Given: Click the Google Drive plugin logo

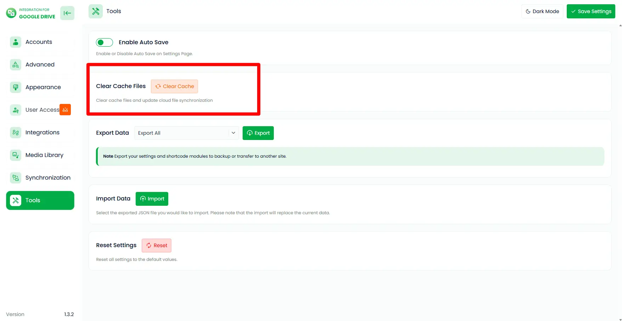Looking at the screenshot, I should [11, 13].
